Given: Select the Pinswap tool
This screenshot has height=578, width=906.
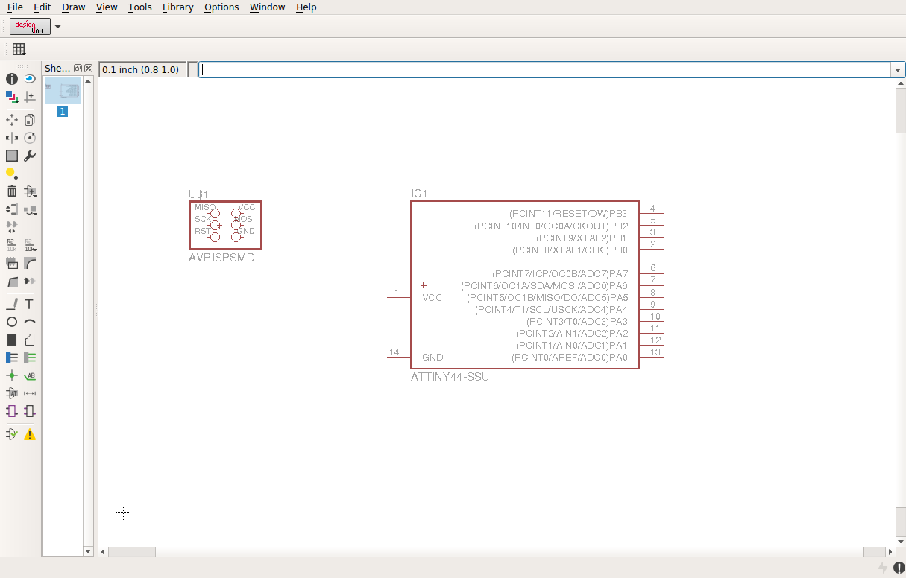Looking at the screenshot, I should 12,209.
